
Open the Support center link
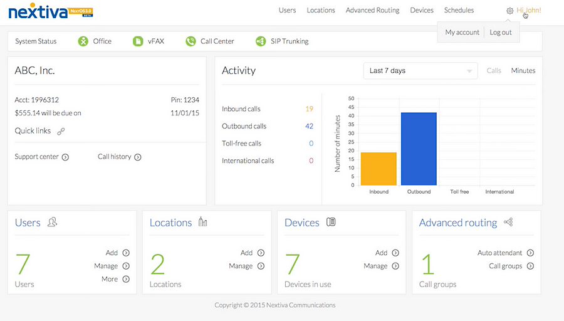(37, 157)
